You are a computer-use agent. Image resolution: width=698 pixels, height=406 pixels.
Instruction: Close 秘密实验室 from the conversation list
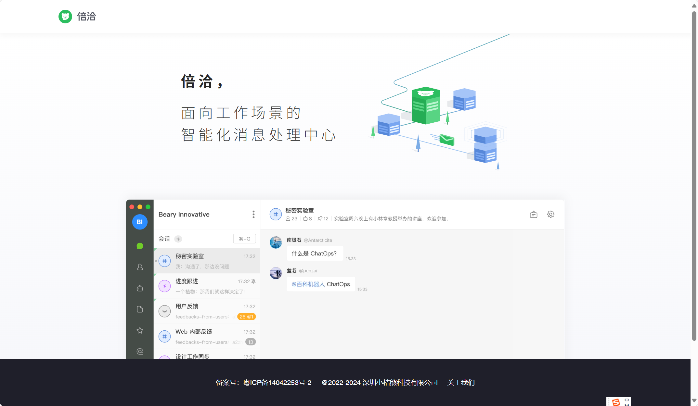point(156,261)
